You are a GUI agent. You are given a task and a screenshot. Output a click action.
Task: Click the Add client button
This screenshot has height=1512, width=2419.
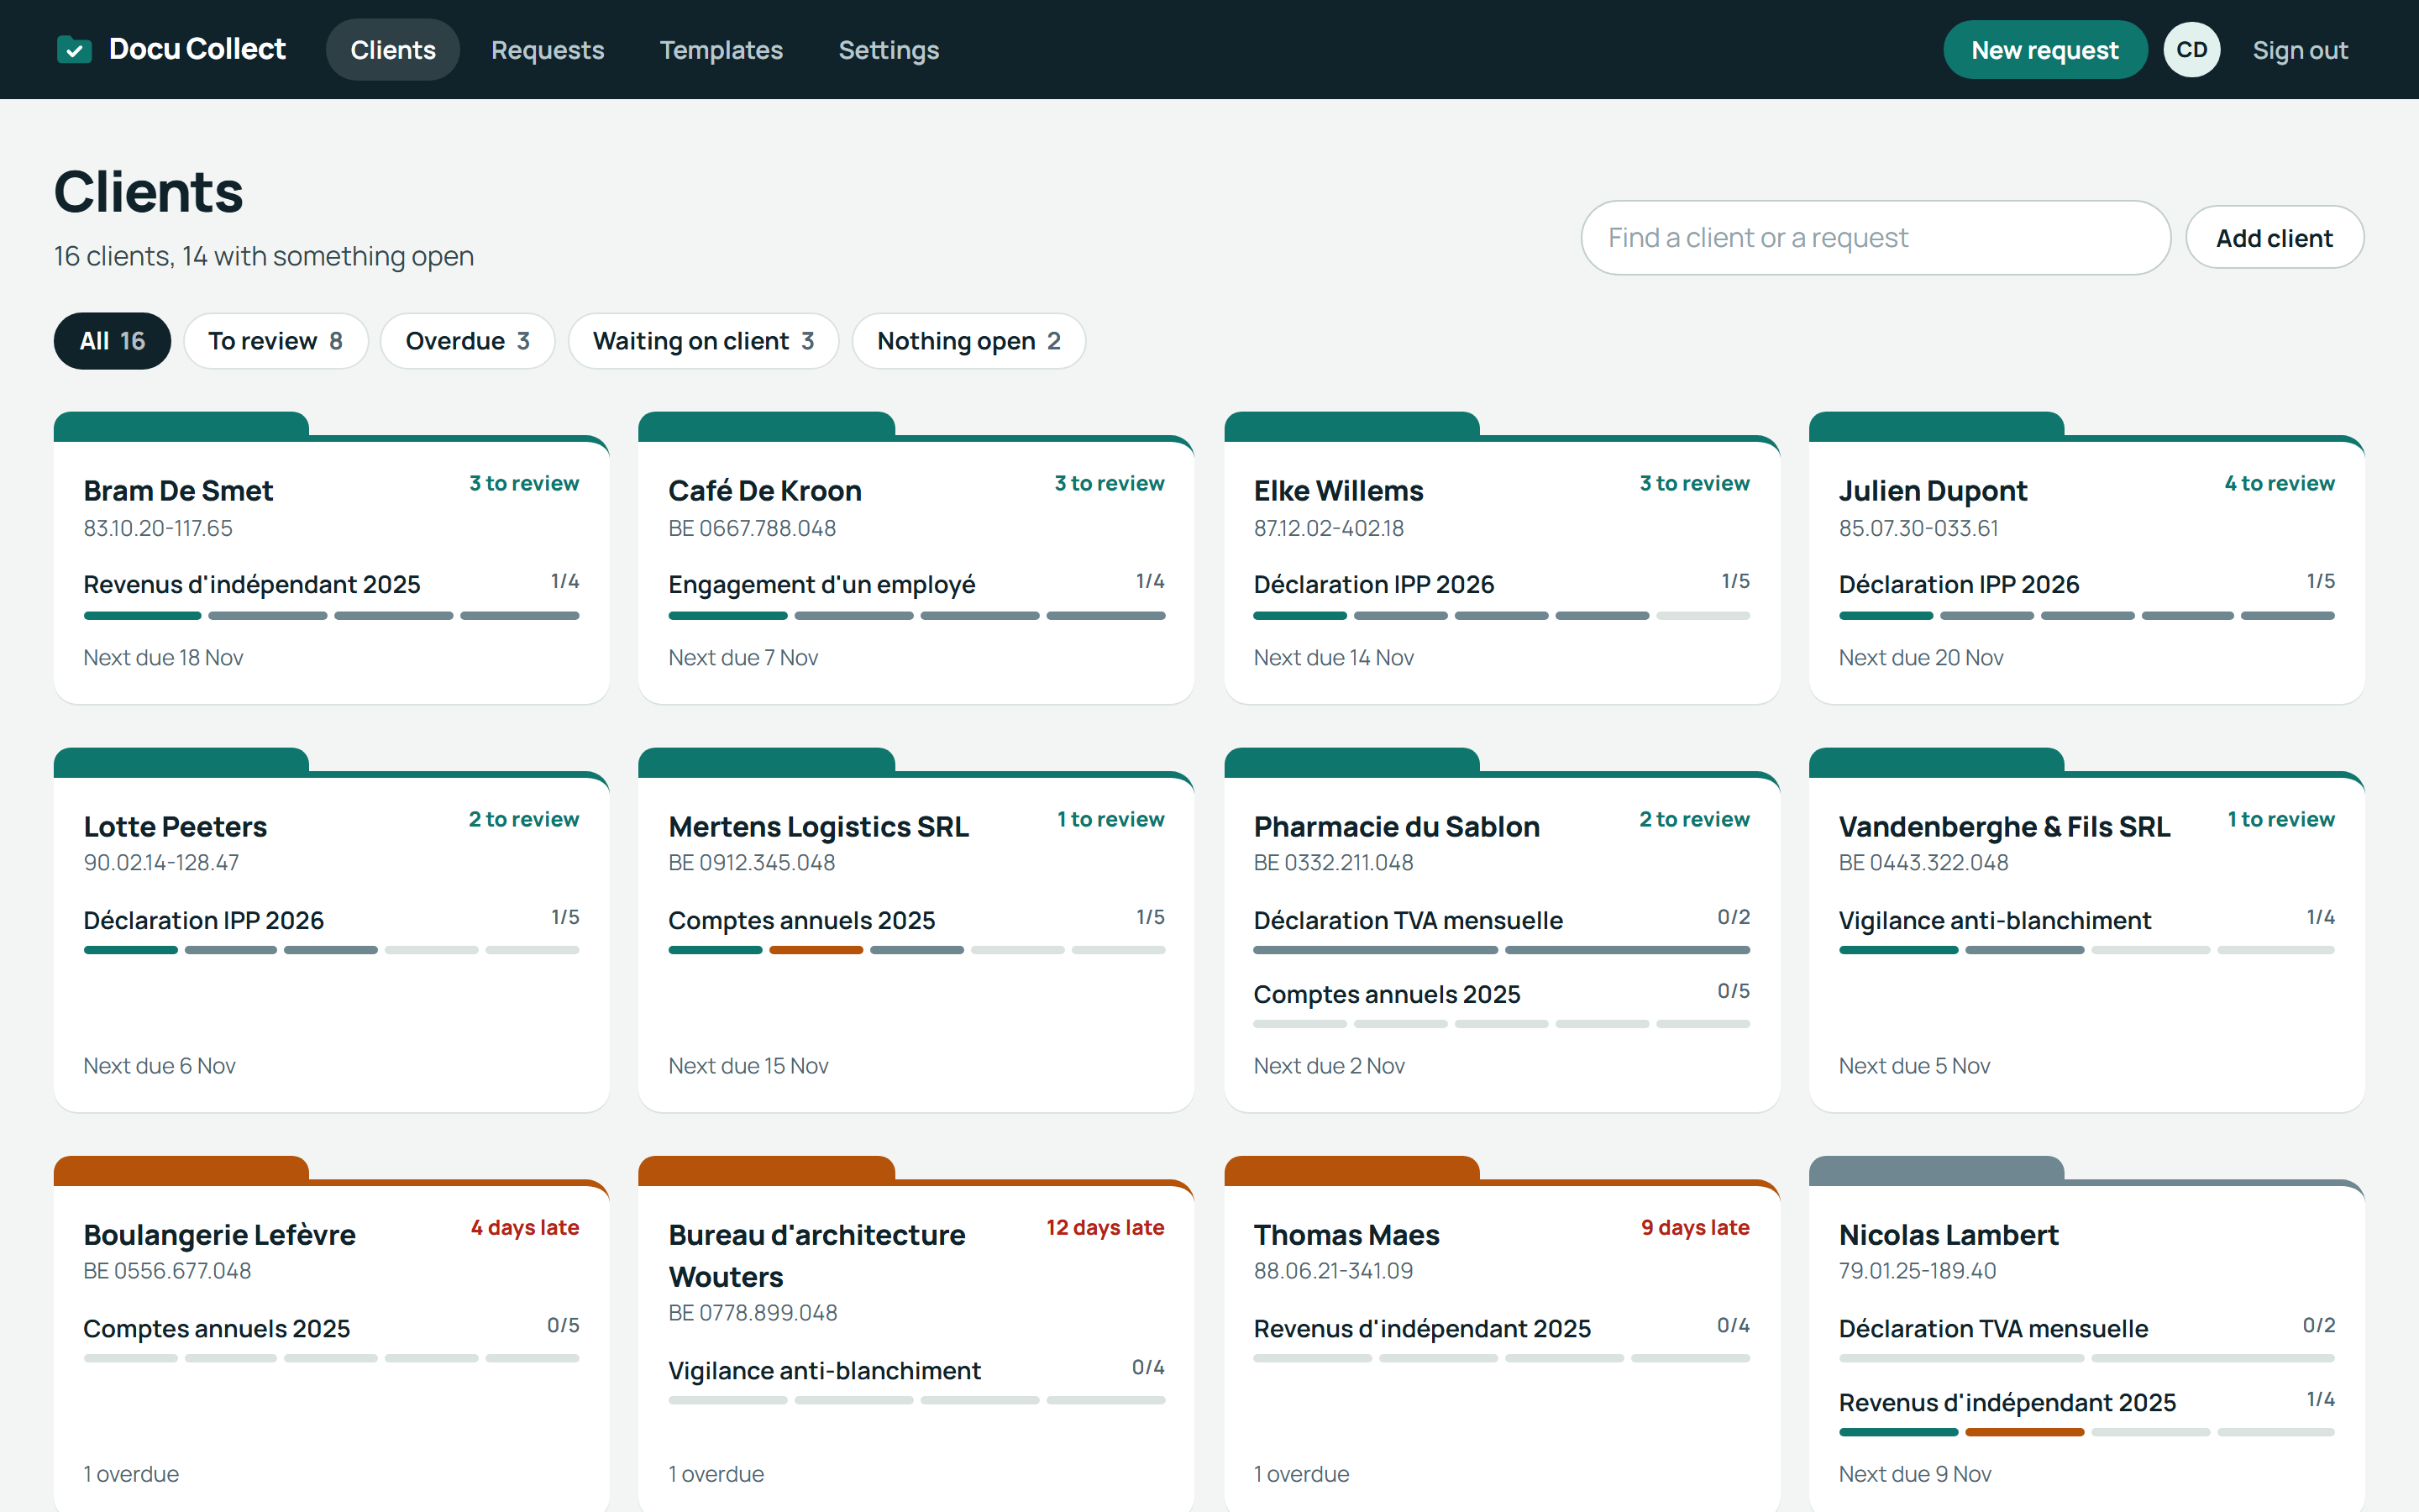2274,238
